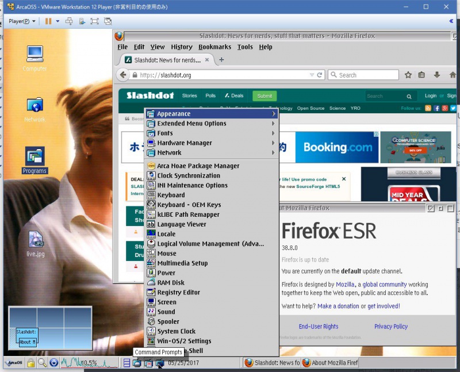Reload the Slashdot page
460x372 pixels.
(320, 75)
